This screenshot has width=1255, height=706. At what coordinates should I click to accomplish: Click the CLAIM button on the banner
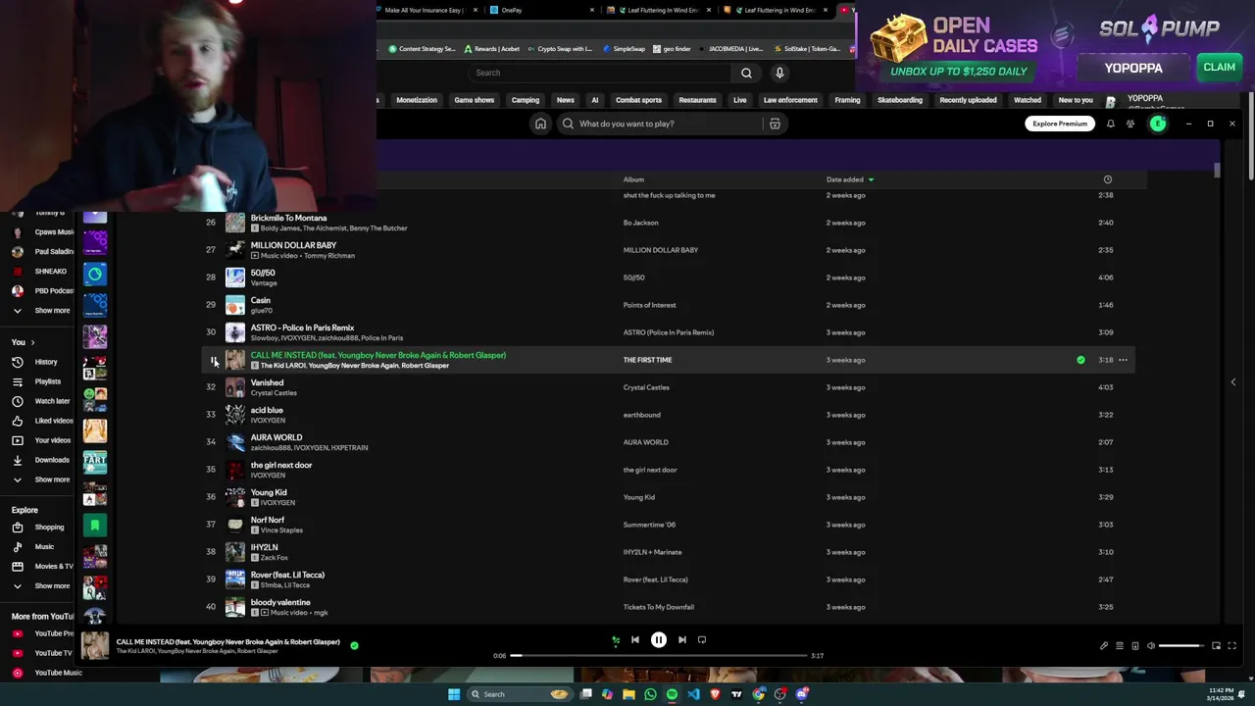pos(1219,68)
